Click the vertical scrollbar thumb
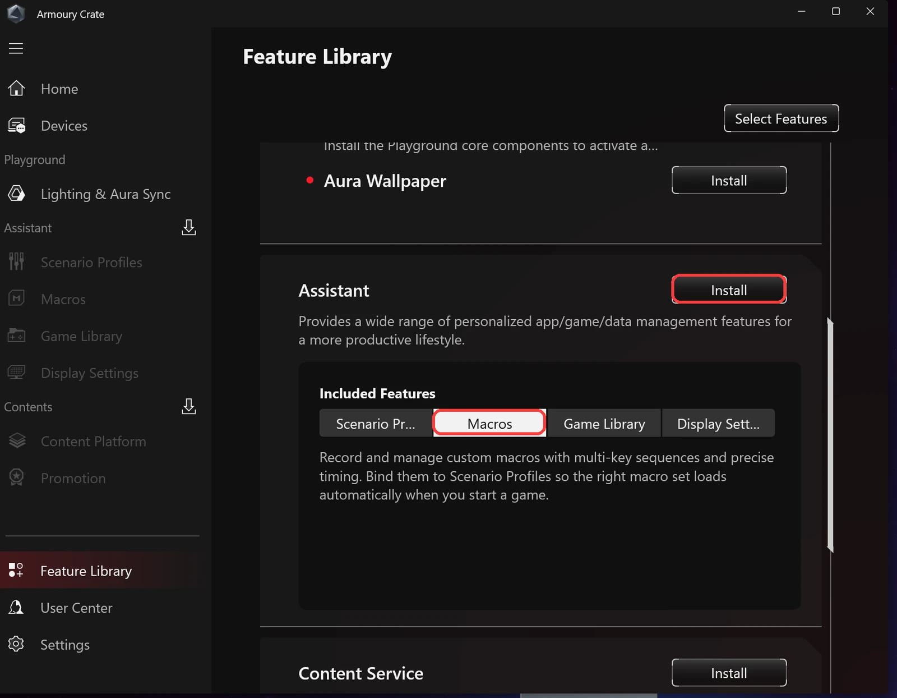This screenshot has width=897, height=698. pos(830,435)
